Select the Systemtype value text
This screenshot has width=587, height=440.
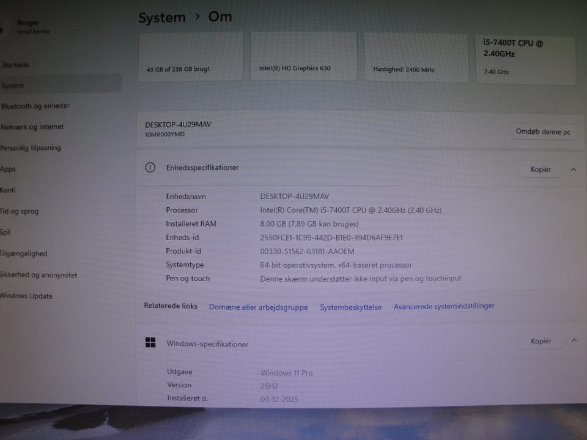(336, 265)
